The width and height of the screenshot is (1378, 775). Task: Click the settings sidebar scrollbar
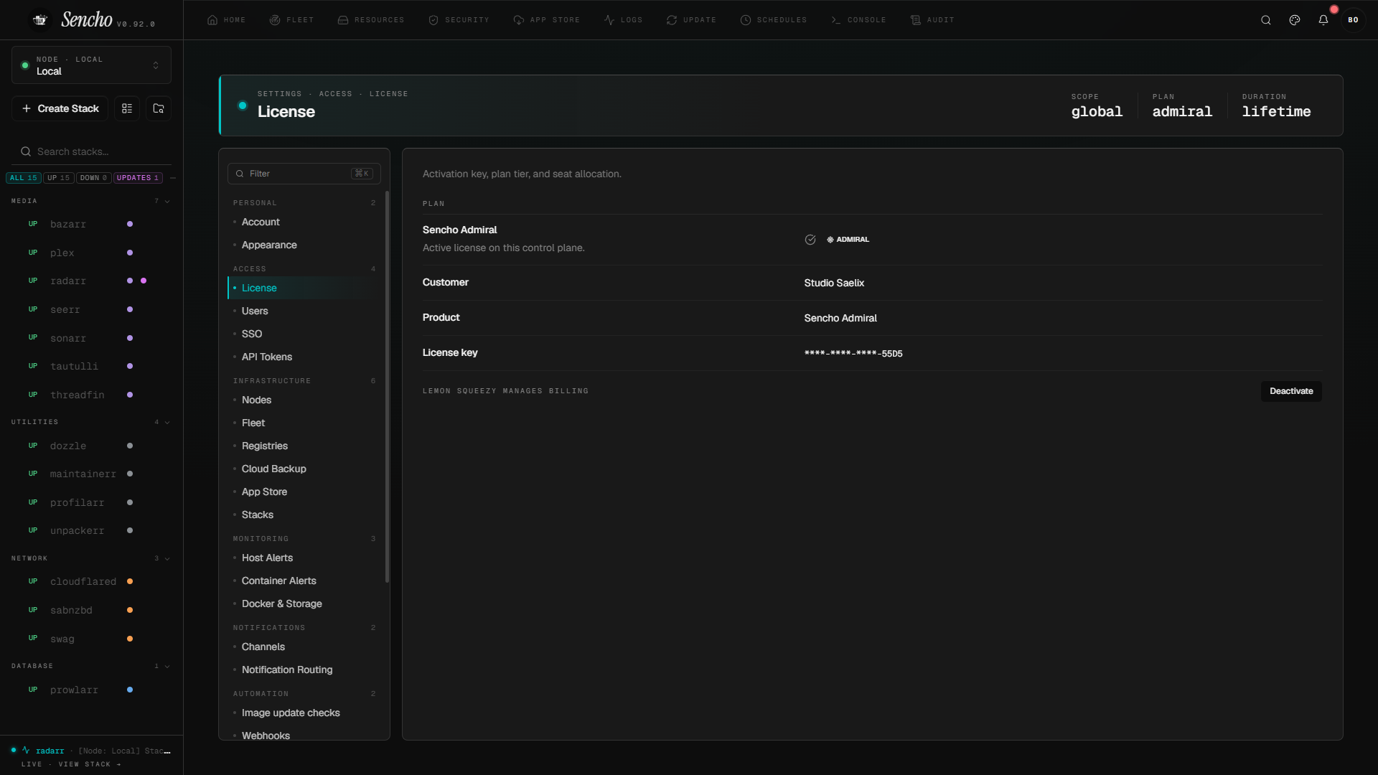[x=388, y=386]
